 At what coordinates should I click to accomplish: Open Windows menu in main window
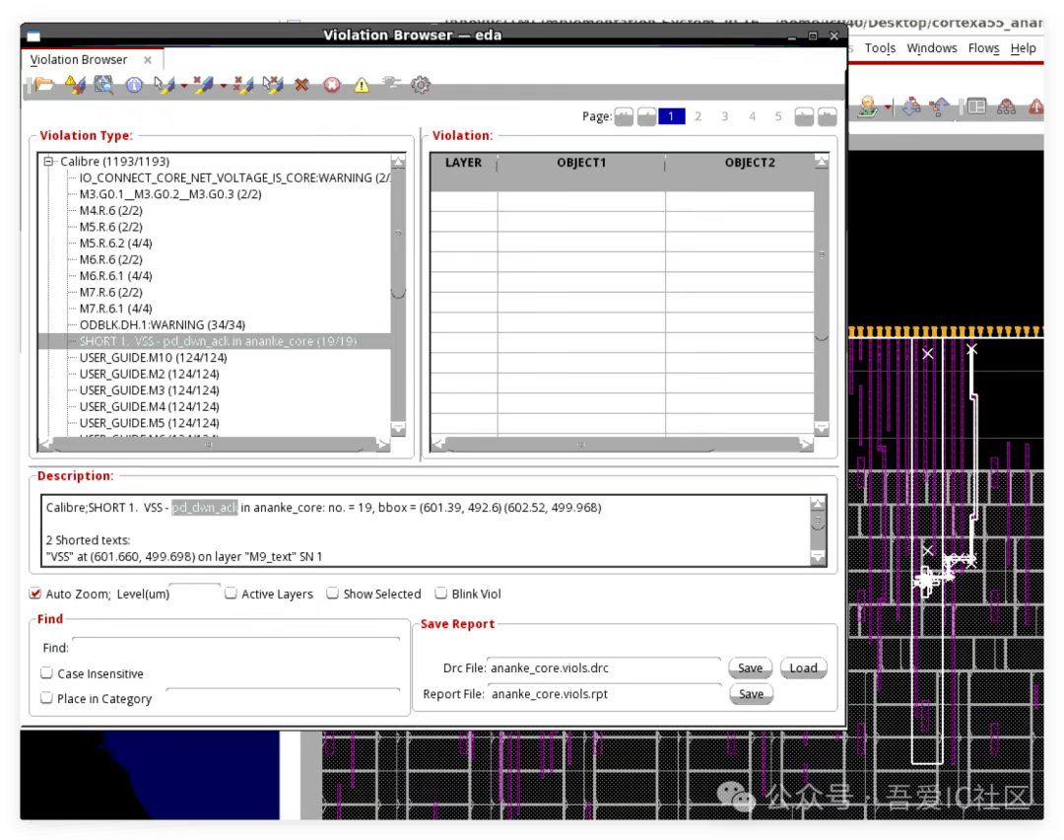(x=932, y=48)
